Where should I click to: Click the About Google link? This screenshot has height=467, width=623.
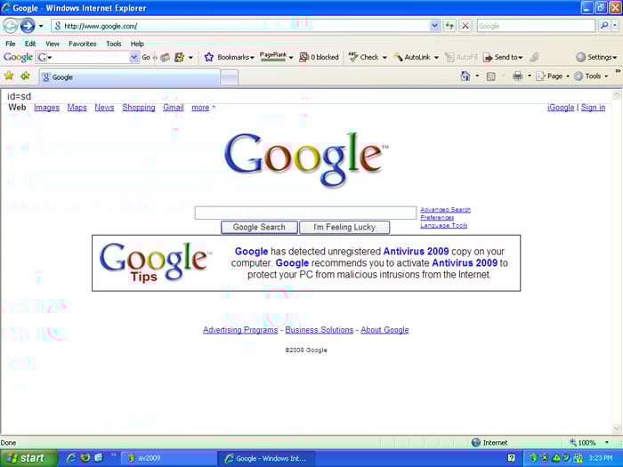coord(384,330)
